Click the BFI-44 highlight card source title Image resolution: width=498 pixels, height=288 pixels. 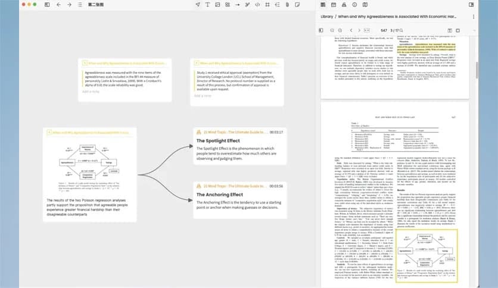[126, 63]
